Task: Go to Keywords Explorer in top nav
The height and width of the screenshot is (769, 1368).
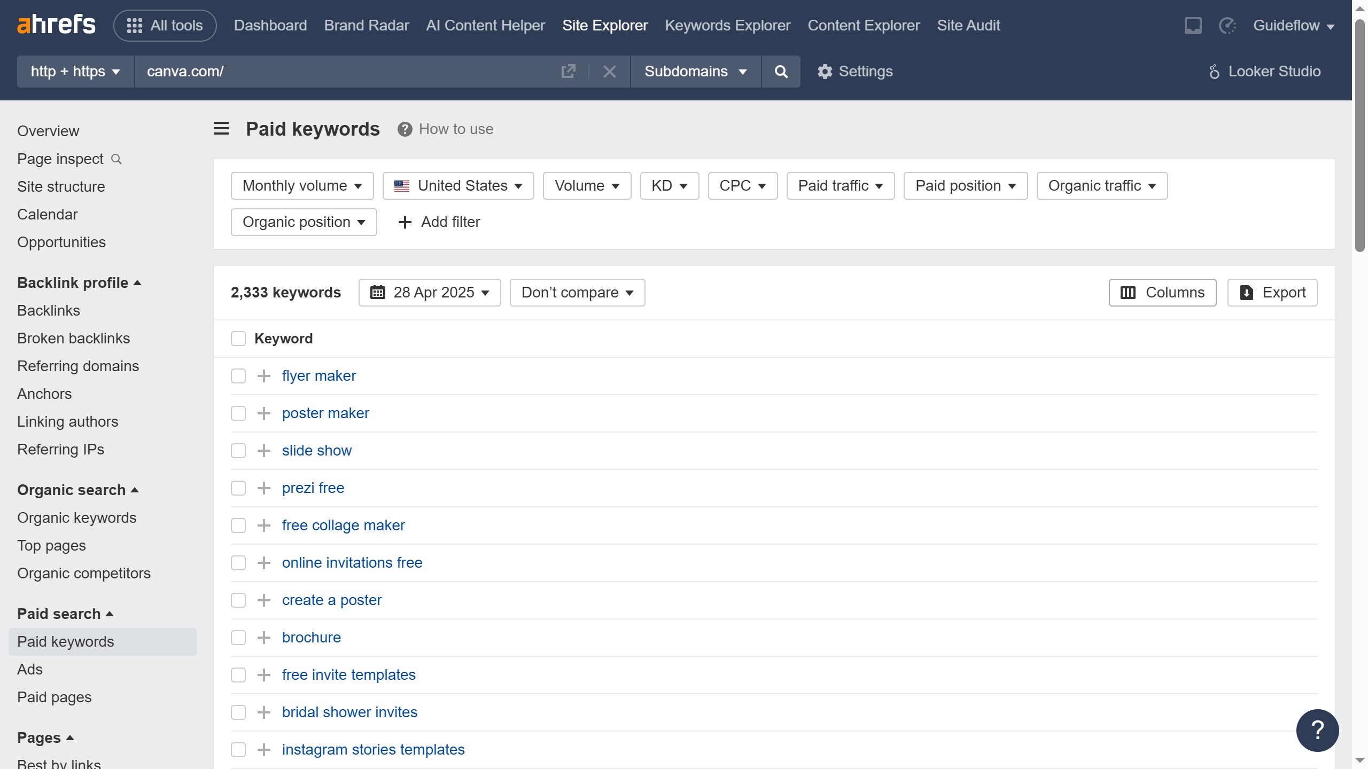Action: 727,26
